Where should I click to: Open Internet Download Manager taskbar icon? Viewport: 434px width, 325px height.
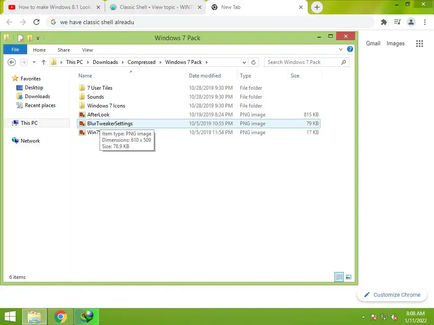pyautogui.click(x=86, y=317)
